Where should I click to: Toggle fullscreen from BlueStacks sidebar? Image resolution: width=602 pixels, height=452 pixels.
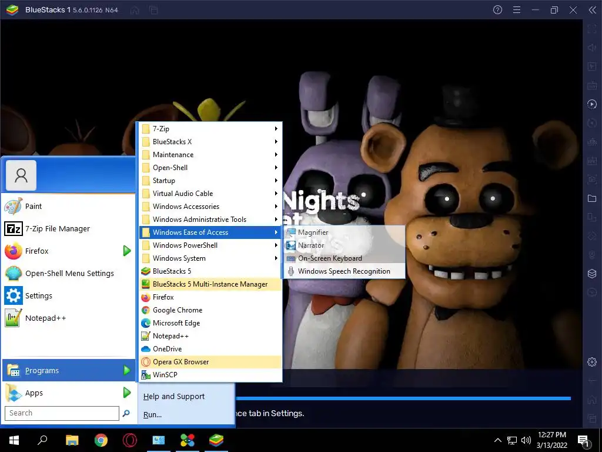pyautogui.click(x=592, y=29)
